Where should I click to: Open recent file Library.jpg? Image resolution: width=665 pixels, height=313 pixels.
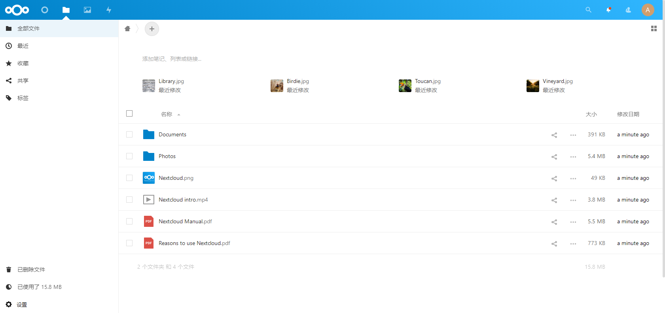[163, 85]
